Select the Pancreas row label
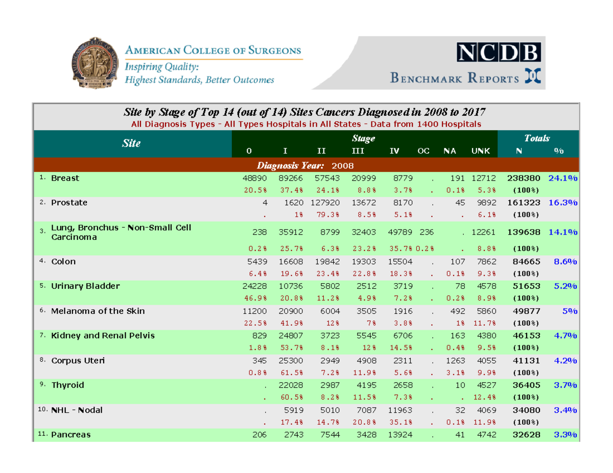 [70, 435]
